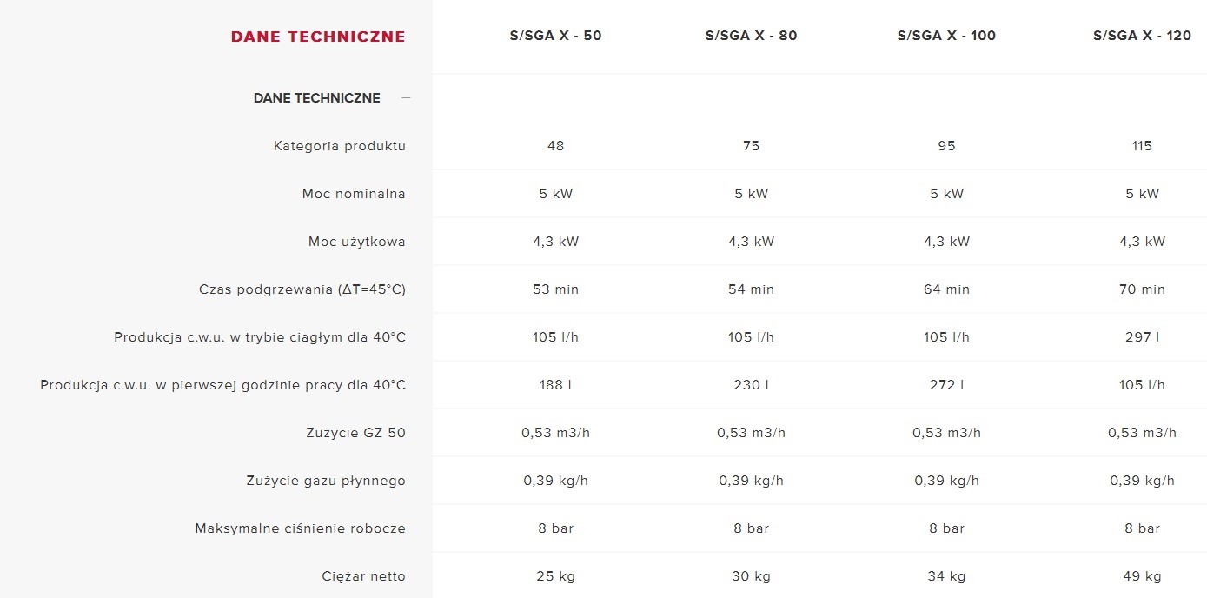Click the Czas podgrzewania row label
The width and height of the screenshot is (1207, 598).
[x=302, y=289]
